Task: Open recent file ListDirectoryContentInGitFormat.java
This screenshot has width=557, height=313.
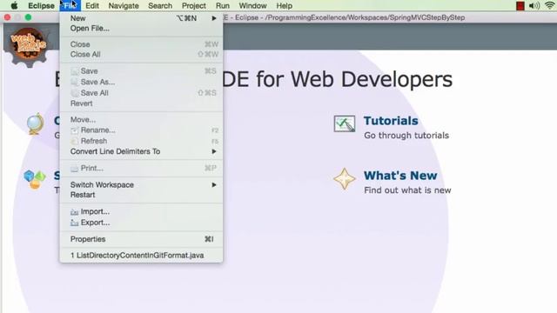Action: 141,256
